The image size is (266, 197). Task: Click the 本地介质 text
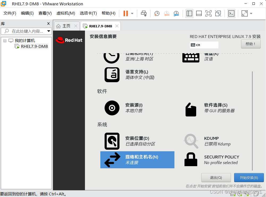(x=134, y=111)
